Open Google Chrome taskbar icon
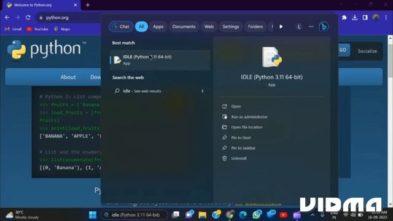 [229, 215]
